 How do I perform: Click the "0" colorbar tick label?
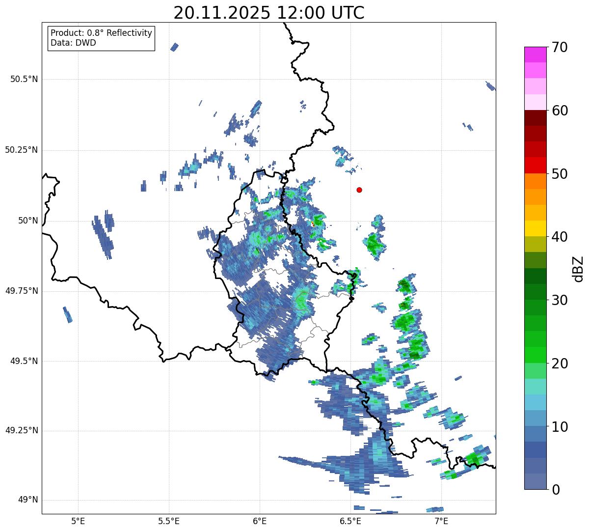pos(555,489)
